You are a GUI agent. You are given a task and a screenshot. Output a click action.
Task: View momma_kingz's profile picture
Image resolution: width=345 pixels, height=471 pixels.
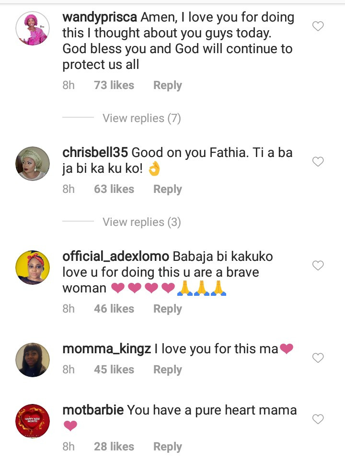pyautogui.click(x=33, y=359)
